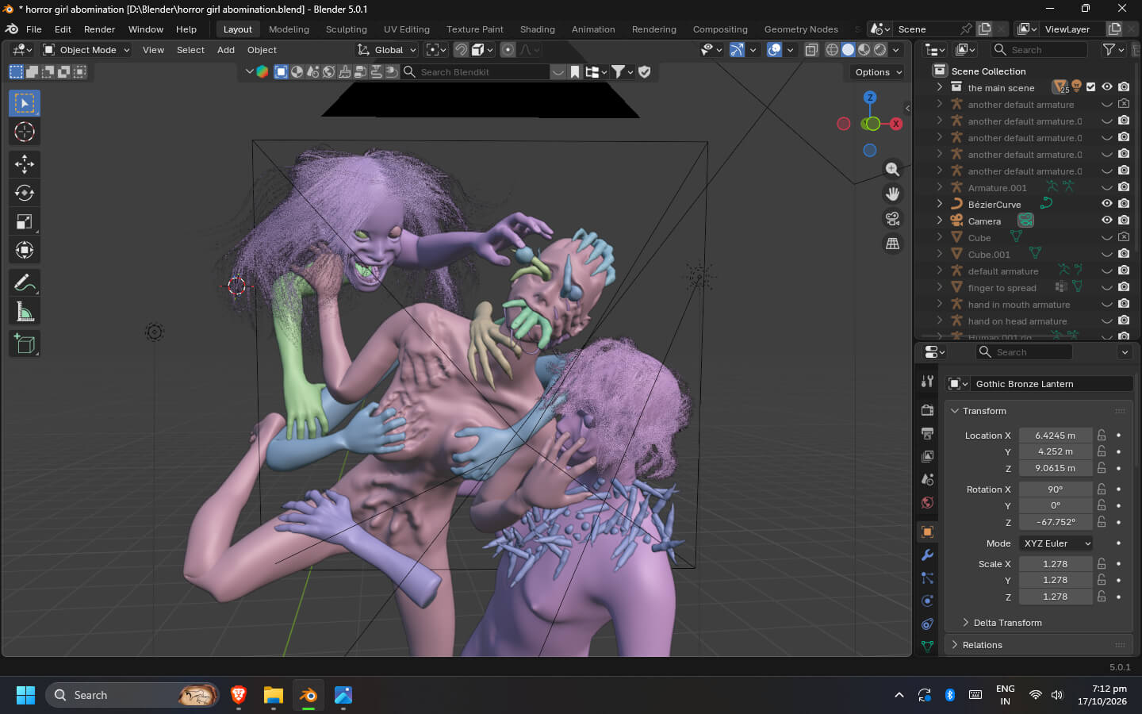Activate the 3D Cursor tool
The image size is (1142, 714).
(x=25, y=132)
